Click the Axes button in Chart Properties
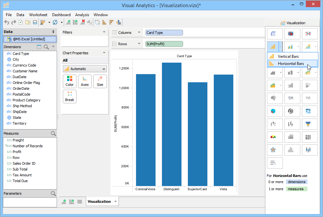323x217 pixels. [85, 81]
